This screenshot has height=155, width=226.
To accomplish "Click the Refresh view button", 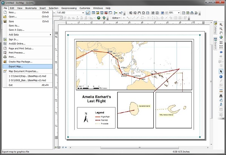I will [63, 147].
